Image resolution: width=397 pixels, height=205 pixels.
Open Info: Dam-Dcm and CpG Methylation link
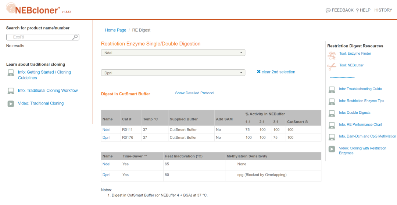pos(367,136)
